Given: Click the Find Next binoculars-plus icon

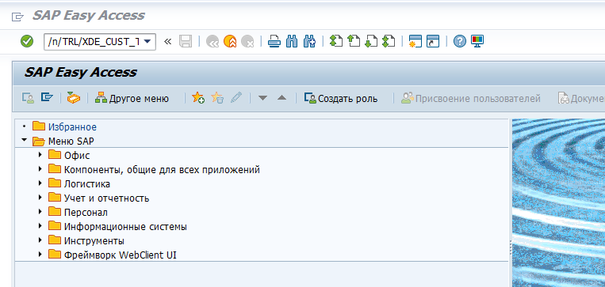Looking at the screenshot, I should point(309,41).
